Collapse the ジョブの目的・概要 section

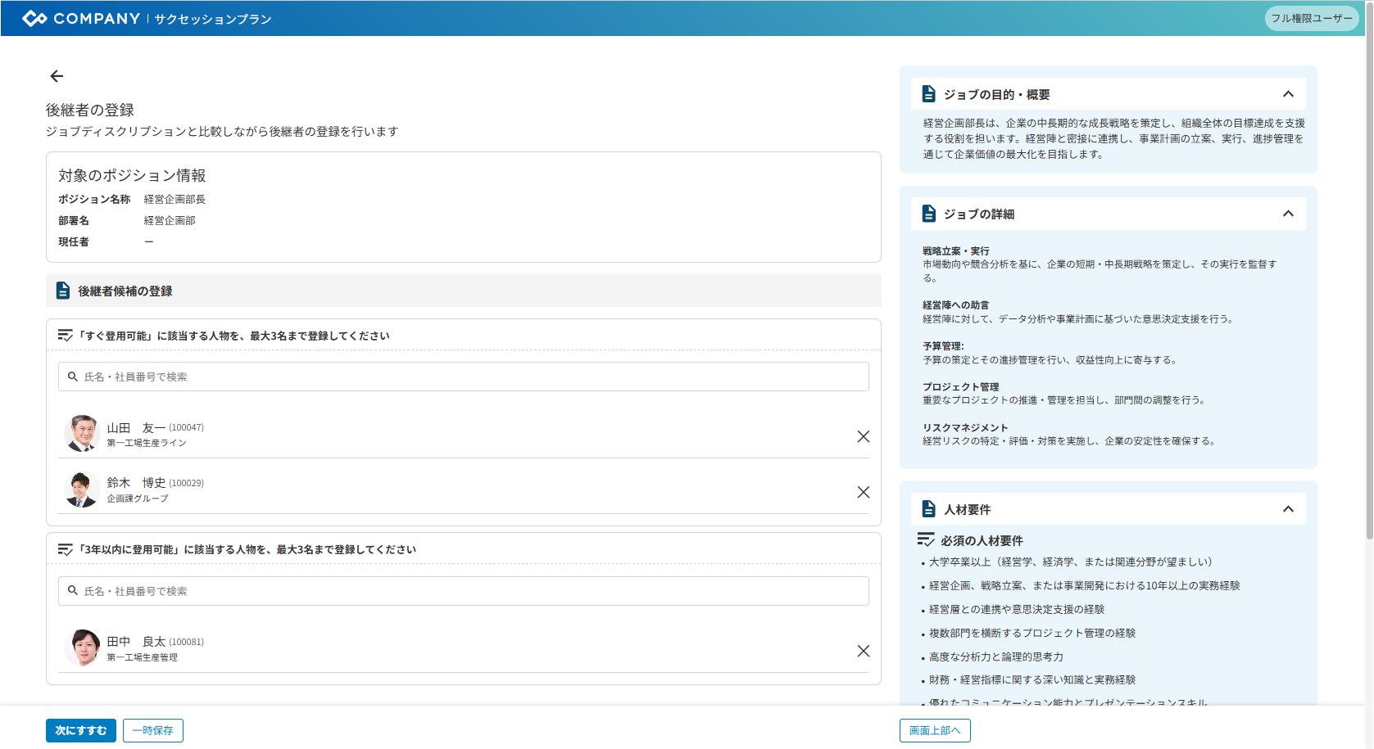pyautogui.click(x=1288, y=94)
